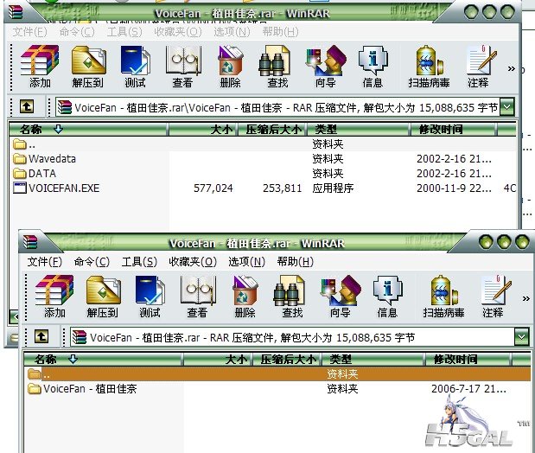Select VOICEFAN.EXE file row
535x453 pixels.
coord(263,188)
